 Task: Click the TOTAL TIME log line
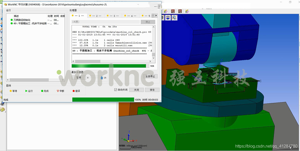point(99,27)
